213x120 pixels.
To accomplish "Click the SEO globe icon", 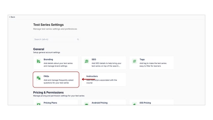I will (x=87, y=61).
